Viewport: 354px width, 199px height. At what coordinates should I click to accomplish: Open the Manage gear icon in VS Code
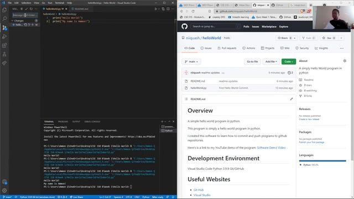pyautogui.click(x=4, y=190)
